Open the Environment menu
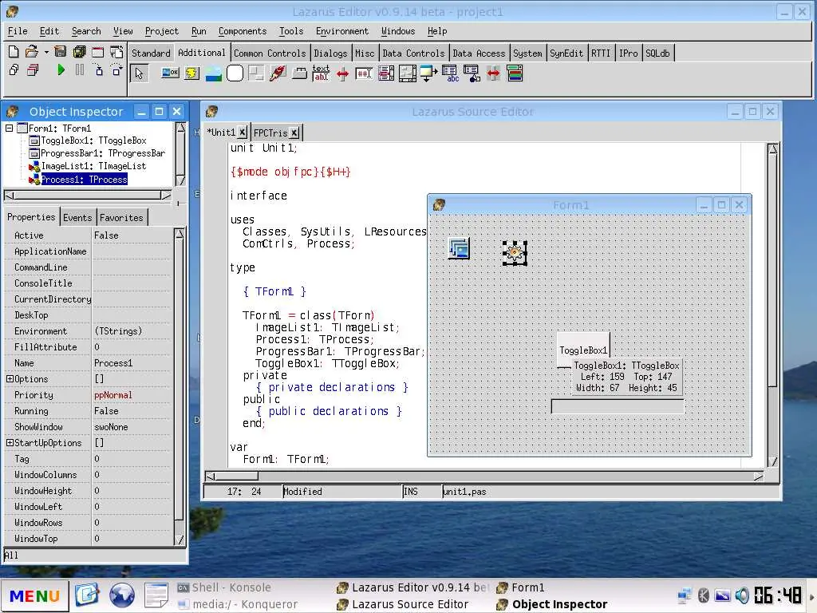Image resolution: width=817 pixels, height=613 pixels. click(x=342, y=31)
